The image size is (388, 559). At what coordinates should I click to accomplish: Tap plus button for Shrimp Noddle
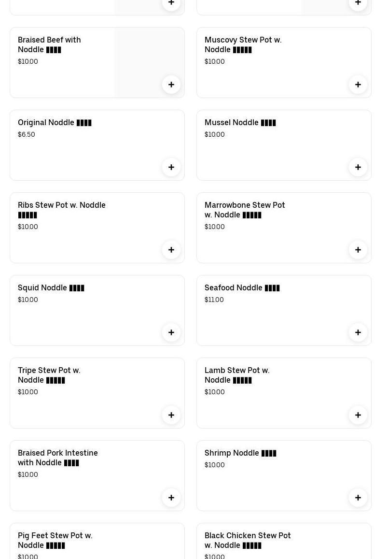pos(358,498)
